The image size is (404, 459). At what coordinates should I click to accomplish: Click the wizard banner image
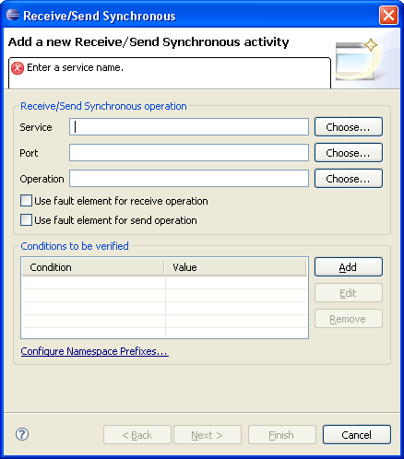pyautogui.click(x=358, y=60)
